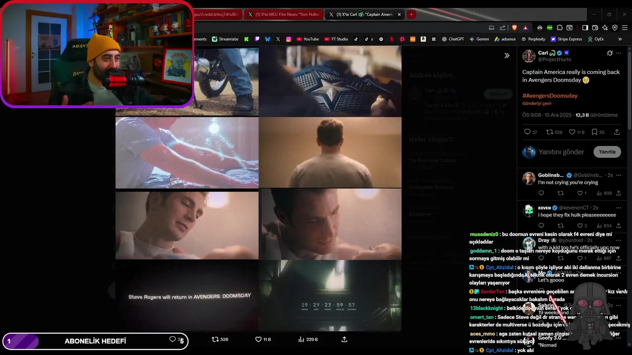Open the Steve Rogers will return image
Viewport: 632px width, 355px height.
coord(187,296)
